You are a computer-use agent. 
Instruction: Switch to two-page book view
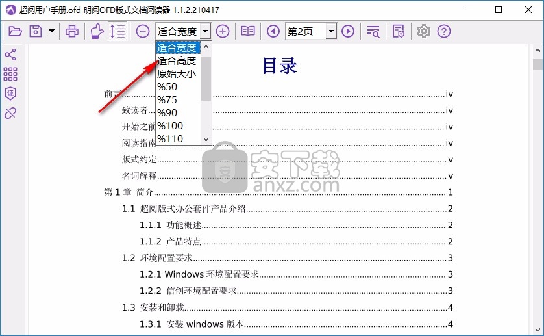(x=248, y=32)
